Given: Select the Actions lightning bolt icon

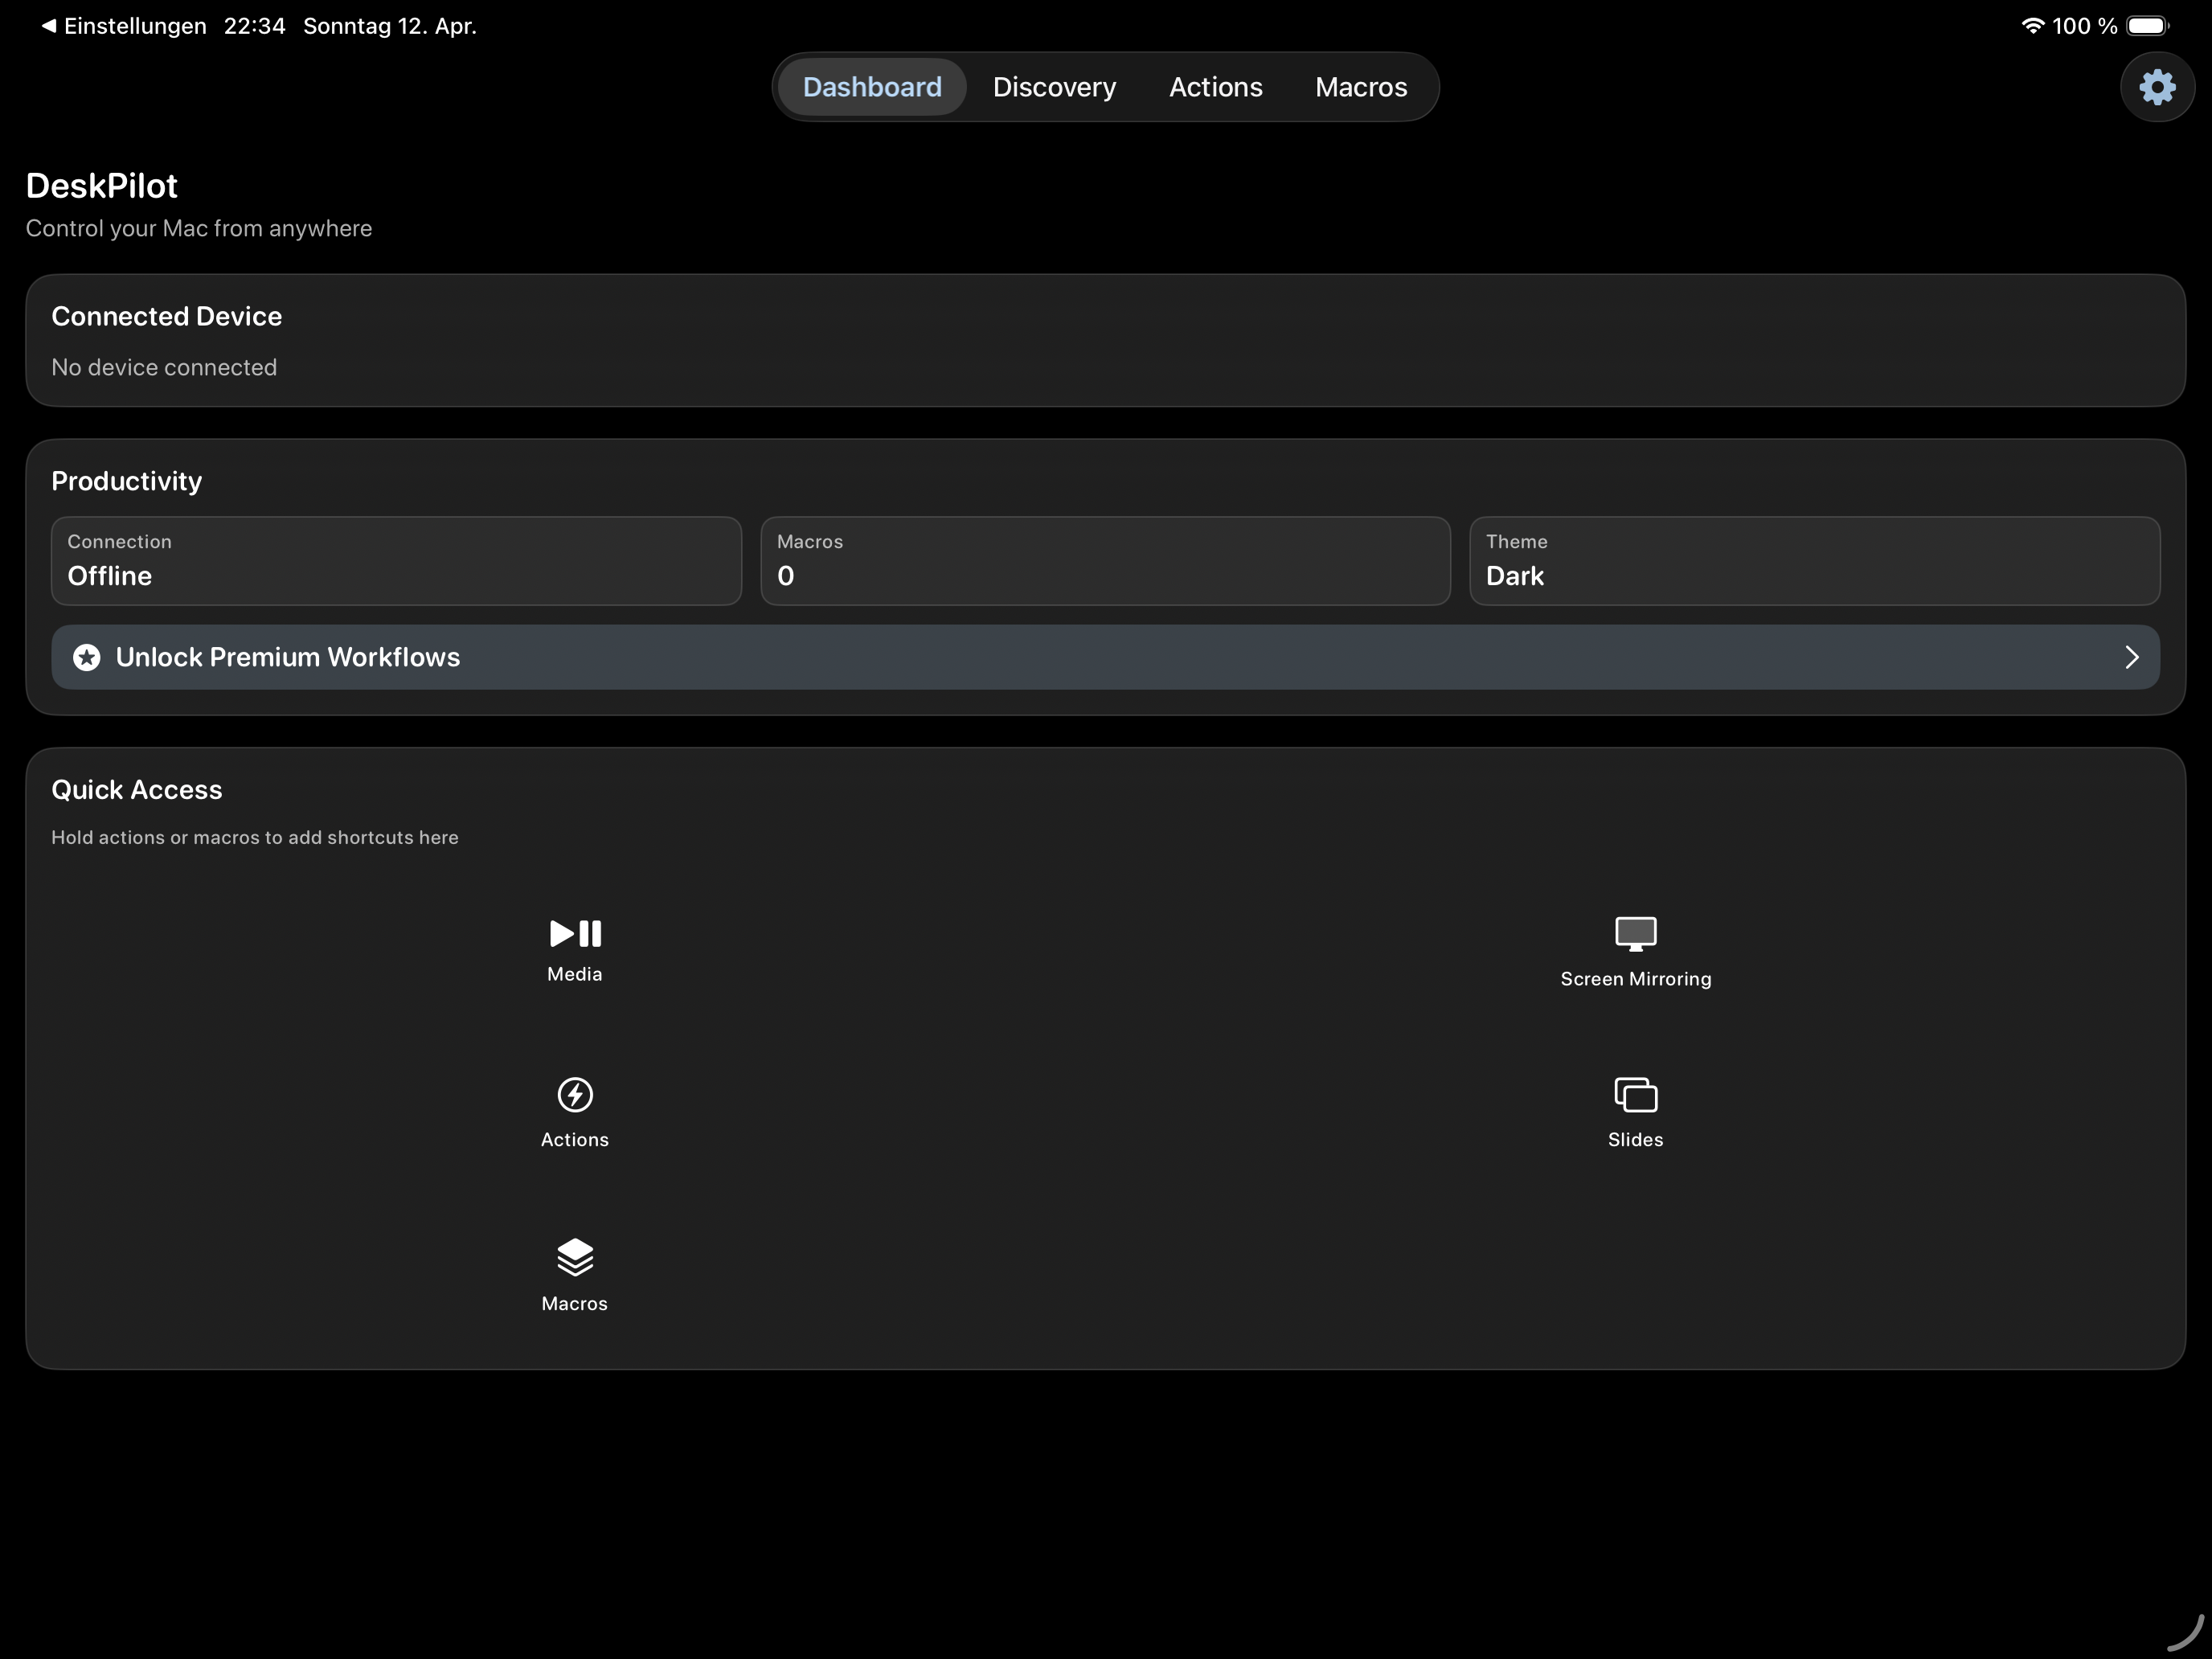Looking at the screenshot, I should pyautogui.click(x=575, y=1094).
